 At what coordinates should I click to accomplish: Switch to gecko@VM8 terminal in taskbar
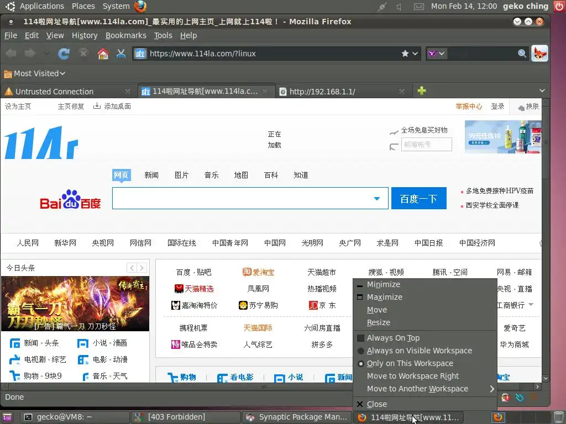point(75,417)
